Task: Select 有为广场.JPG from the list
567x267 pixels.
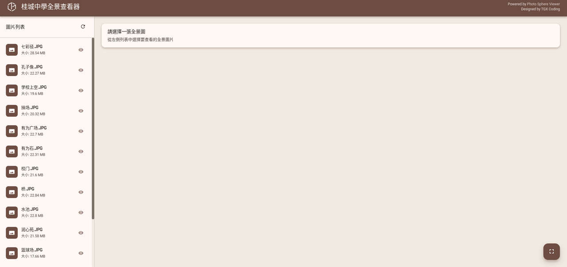Action: point(46,131)
